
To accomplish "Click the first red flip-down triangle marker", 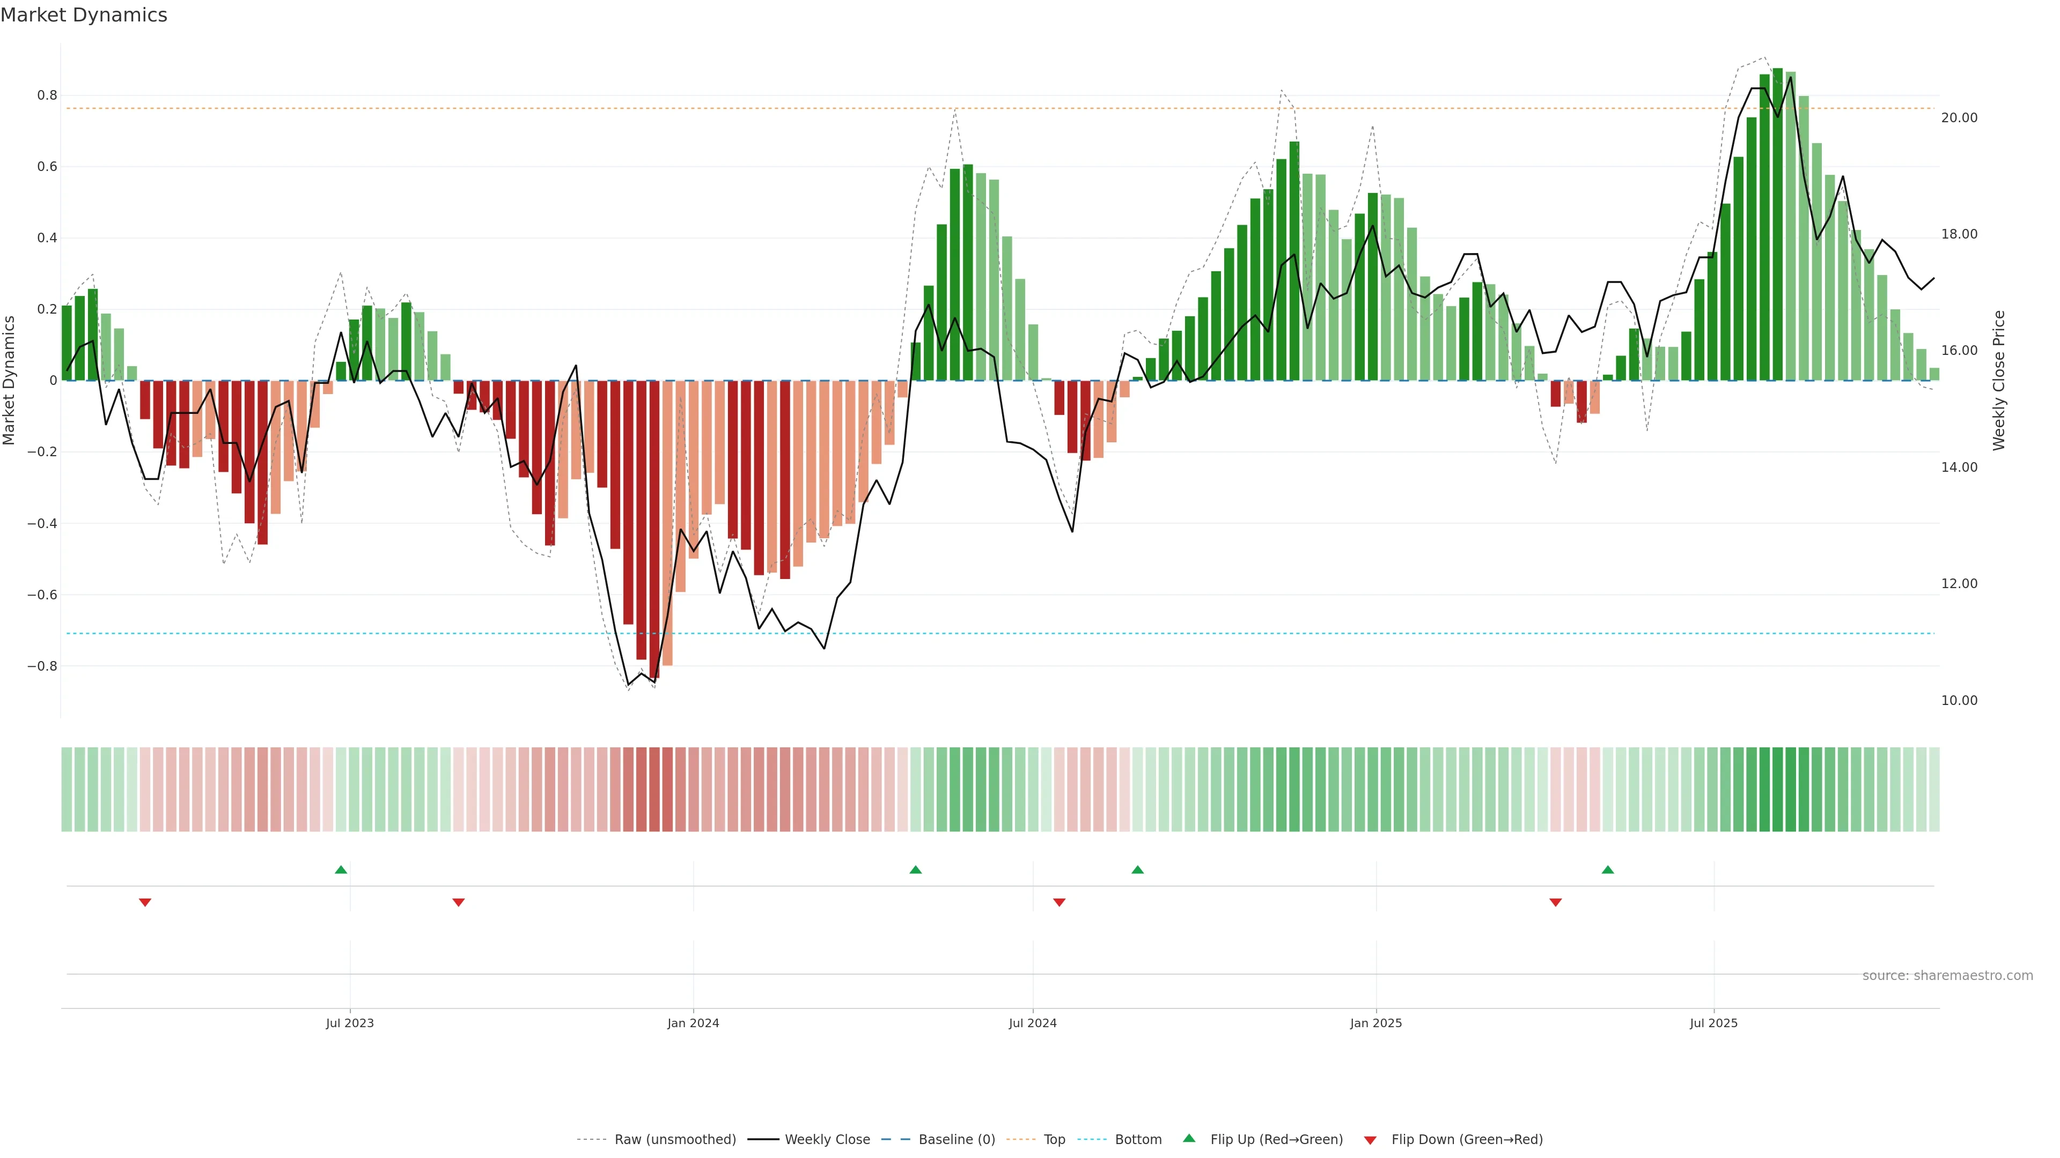I will 145,902.
